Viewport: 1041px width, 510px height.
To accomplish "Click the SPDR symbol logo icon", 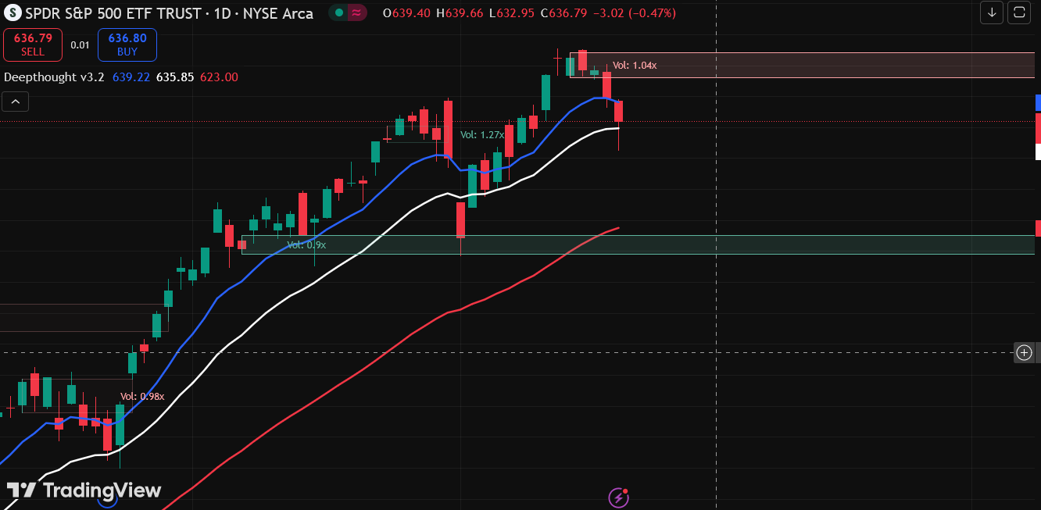I will [x=13, y=13].
